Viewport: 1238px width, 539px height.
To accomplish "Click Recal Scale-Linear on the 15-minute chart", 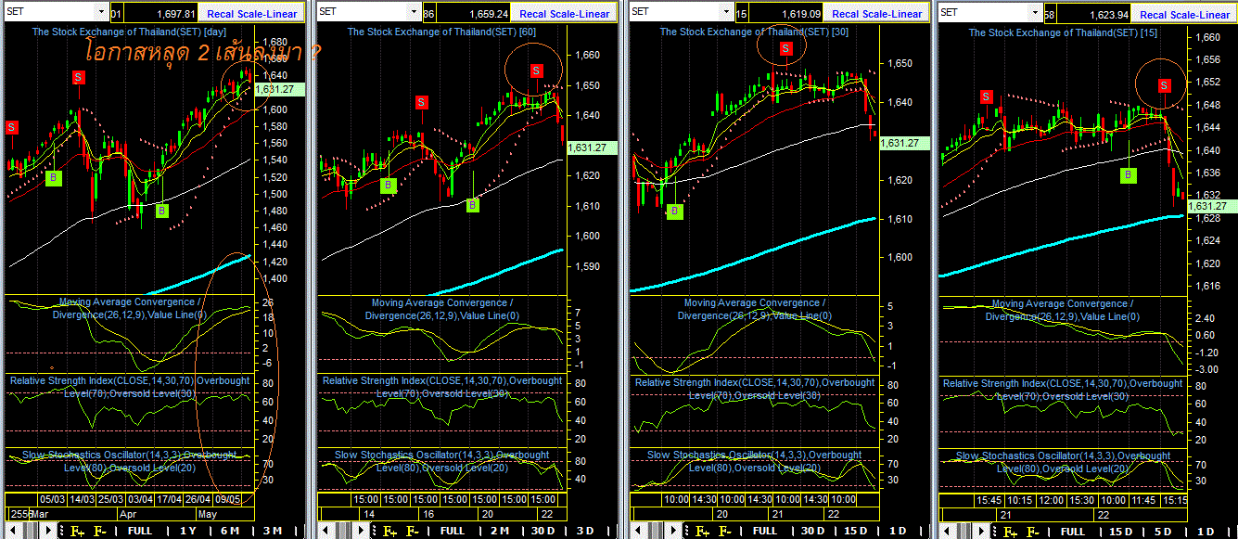I will click(1185, 13).
